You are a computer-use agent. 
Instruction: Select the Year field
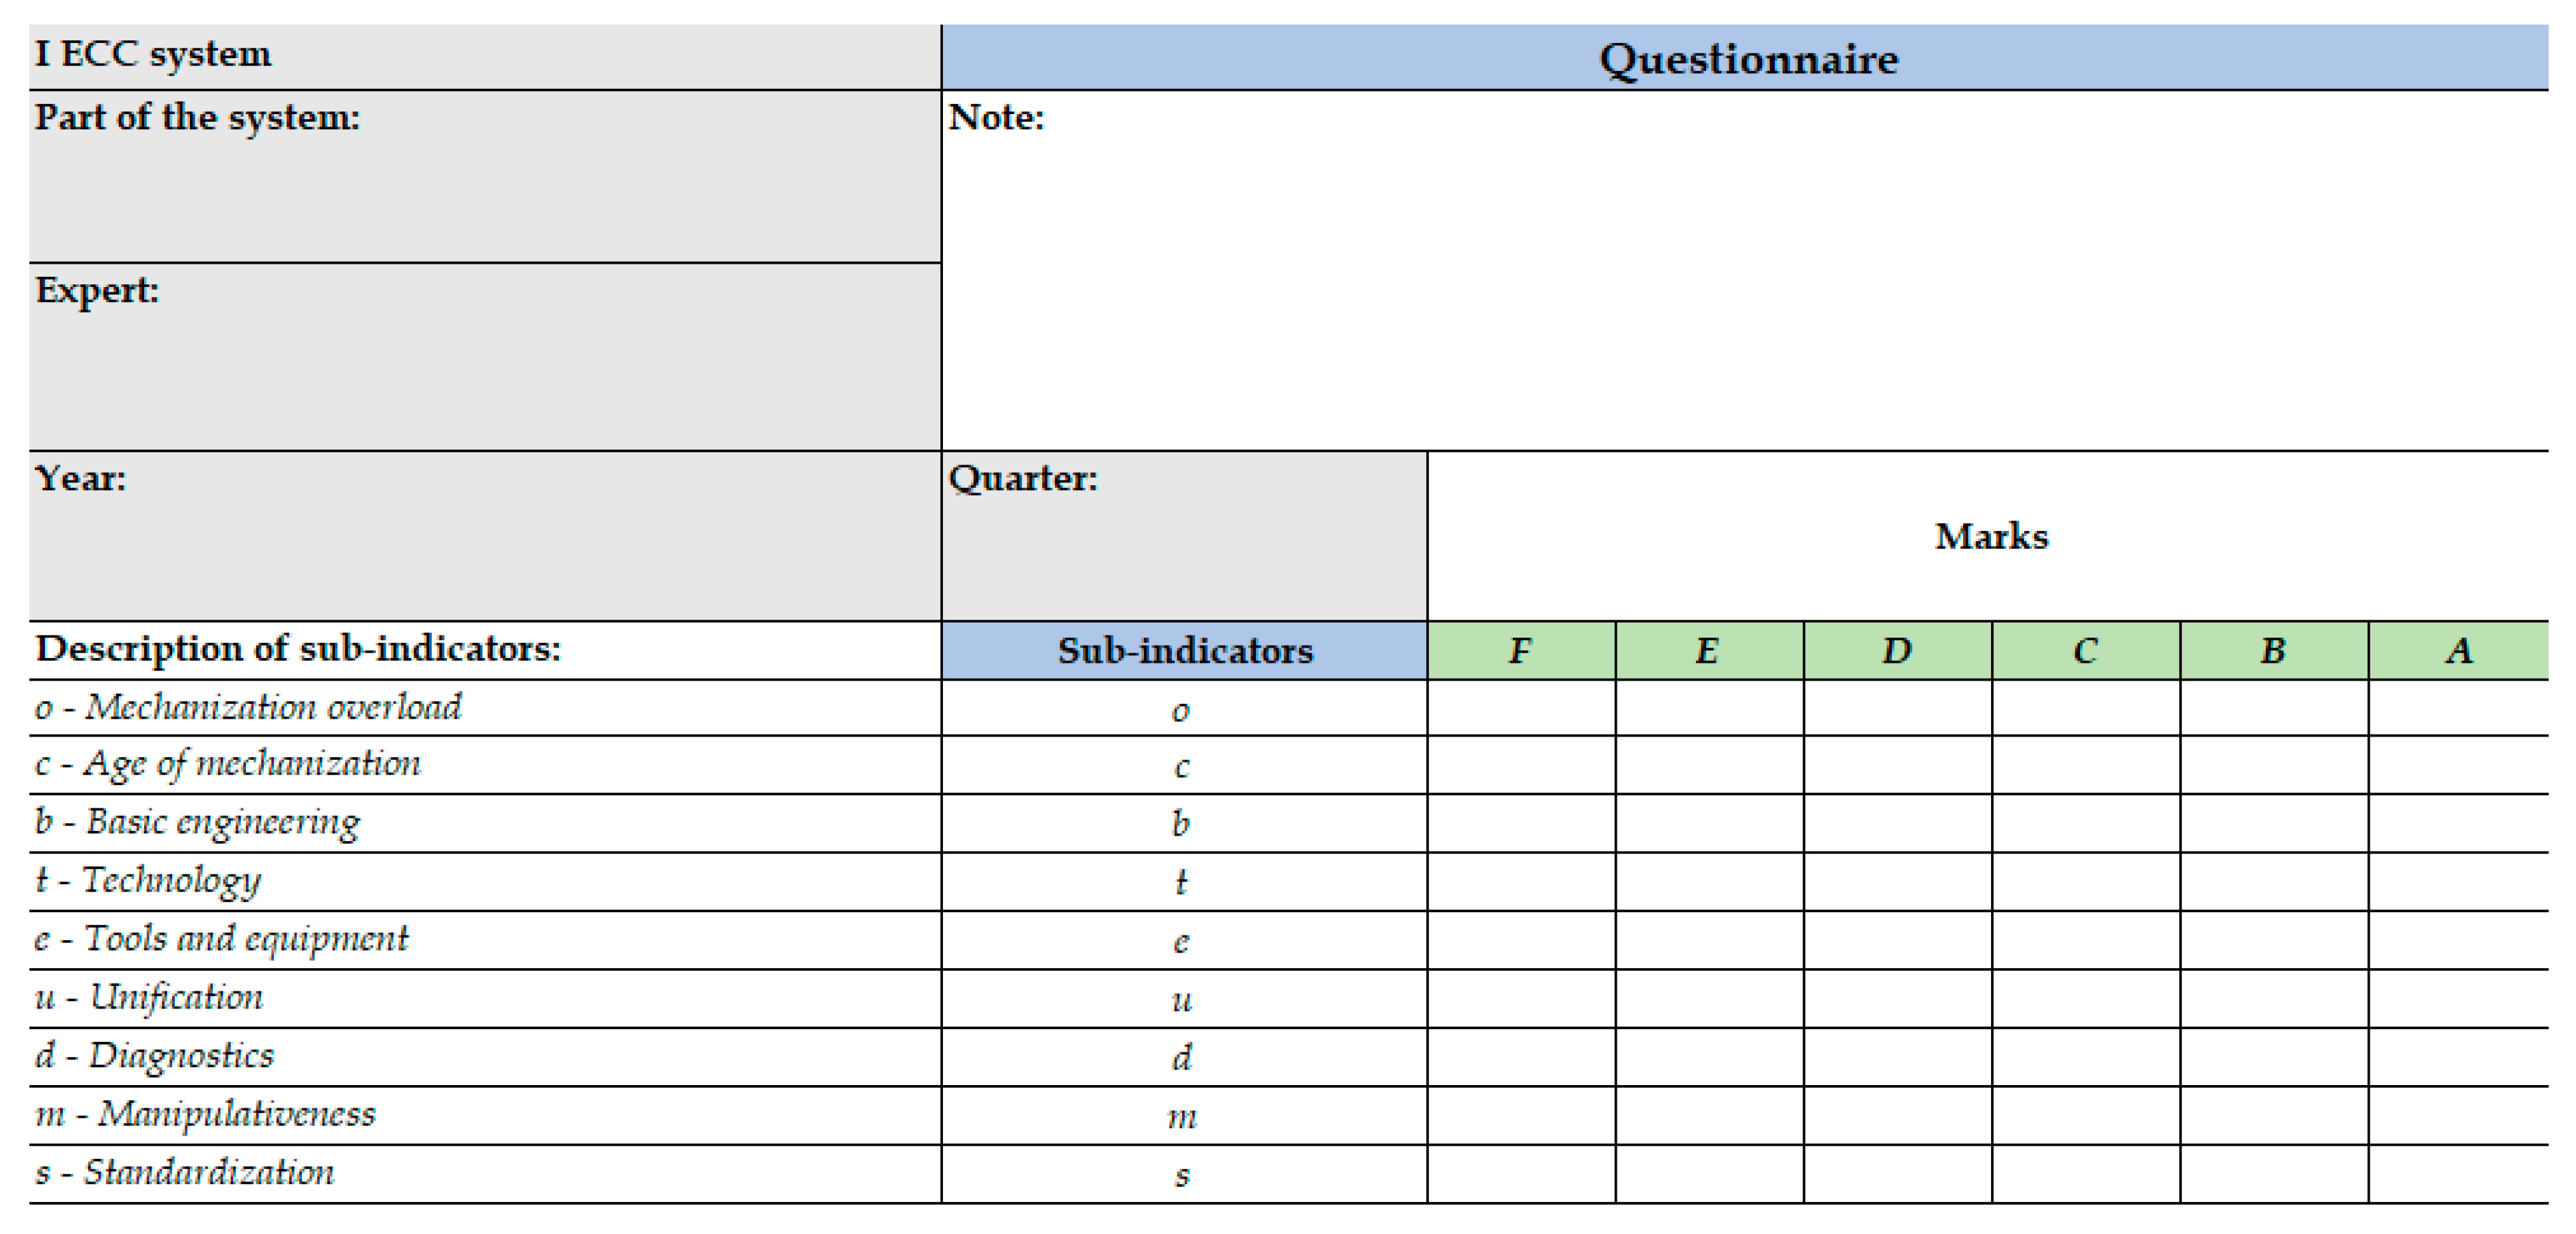click(484, 536)
